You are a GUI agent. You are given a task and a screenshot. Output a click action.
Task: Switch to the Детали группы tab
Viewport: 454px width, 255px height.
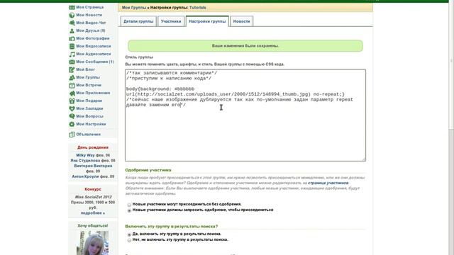click(x=138, y=21)
